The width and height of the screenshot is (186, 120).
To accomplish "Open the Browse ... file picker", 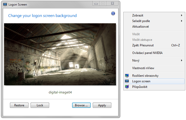I will tap(81, 105).
